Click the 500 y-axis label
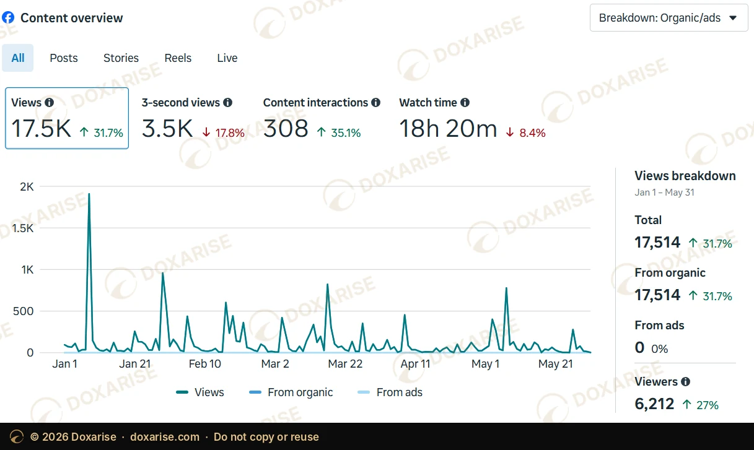The width and height of the screenshot is (754, 450). click(24, 311)
